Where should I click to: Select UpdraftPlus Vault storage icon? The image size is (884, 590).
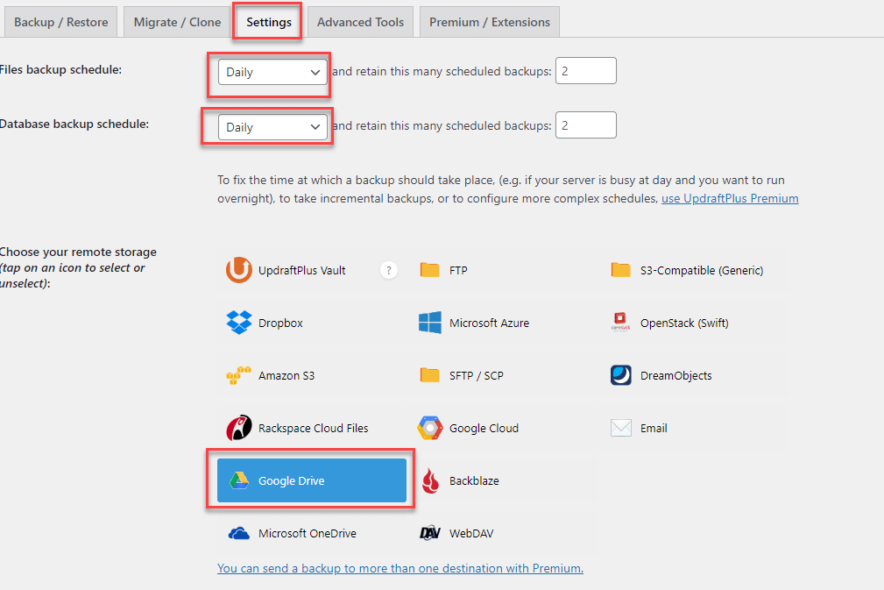coord(239,270)
